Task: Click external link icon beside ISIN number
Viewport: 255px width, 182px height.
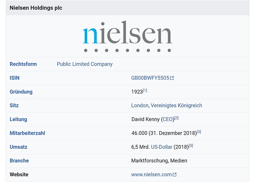Action: click(172, 78)
